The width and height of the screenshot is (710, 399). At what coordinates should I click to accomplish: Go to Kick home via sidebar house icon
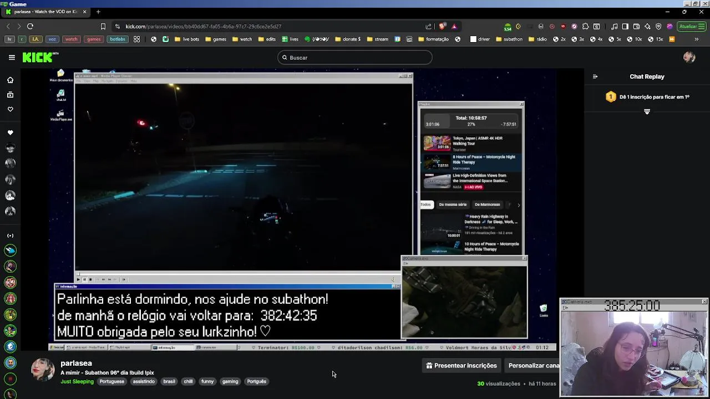click(10, 80)
